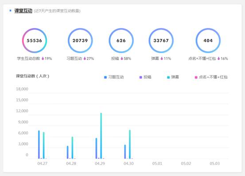The width and height of the screenshot is (245, 176).
Task: Click the 04.28 blue 习题互动 bar
Action: [x=67, y=152]
